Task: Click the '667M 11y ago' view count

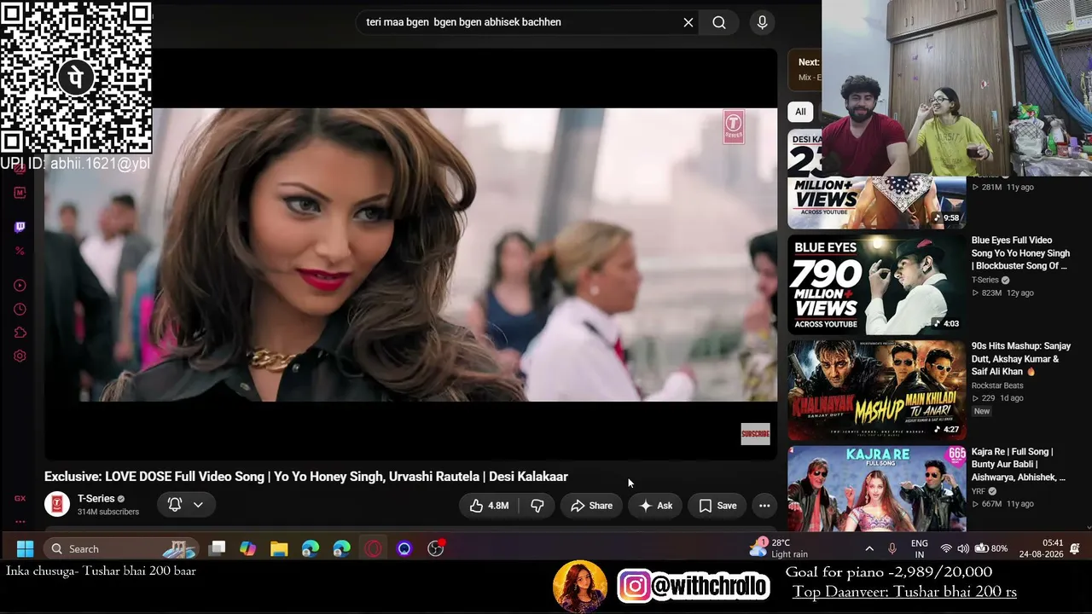Action: 1002,504
